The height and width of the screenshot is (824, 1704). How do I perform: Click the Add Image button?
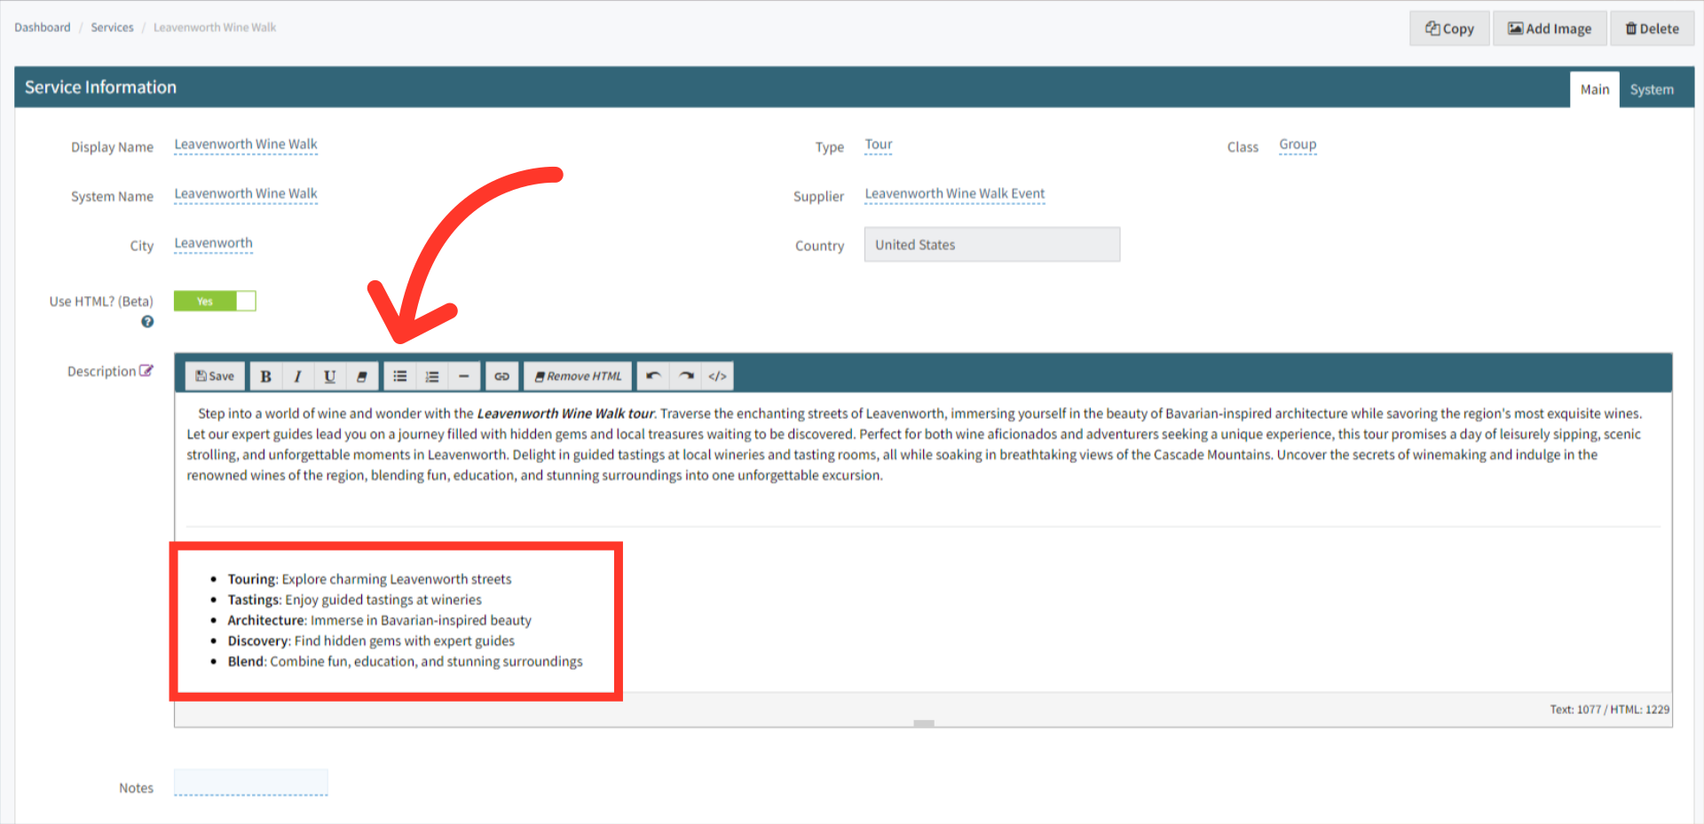1550,28
